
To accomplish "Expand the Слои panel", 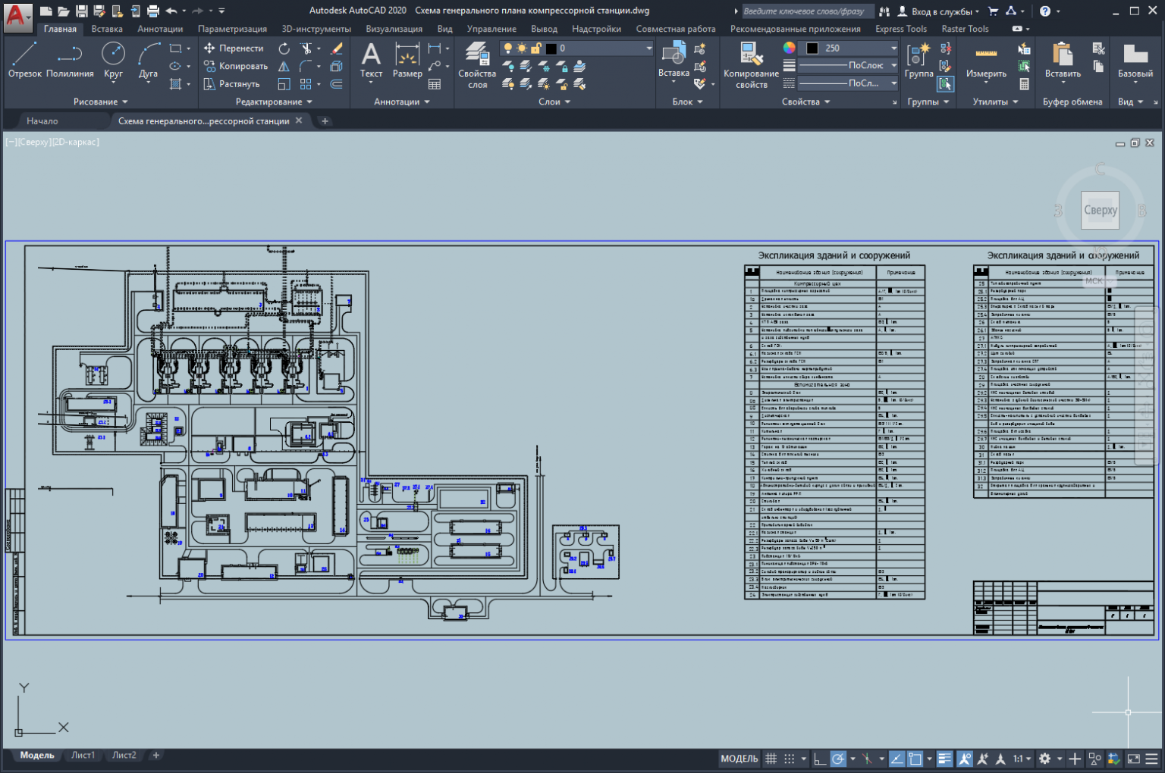I will point(554,102).
